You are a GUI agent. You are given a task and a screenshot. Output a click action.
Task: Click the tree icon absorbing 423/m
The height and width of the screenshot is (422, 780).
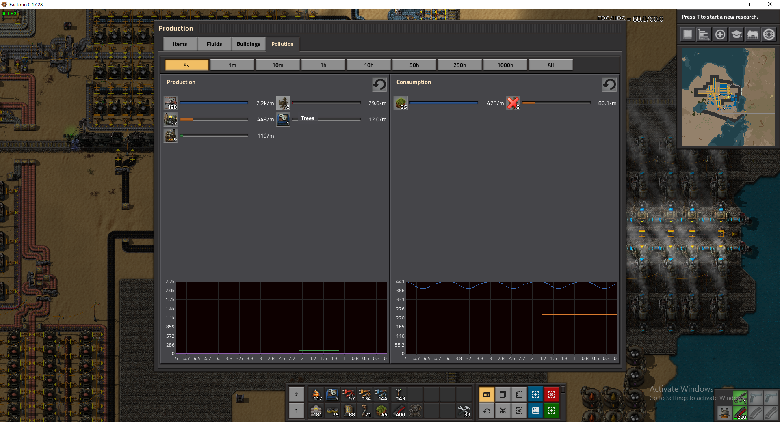click(x=401, y=103)
